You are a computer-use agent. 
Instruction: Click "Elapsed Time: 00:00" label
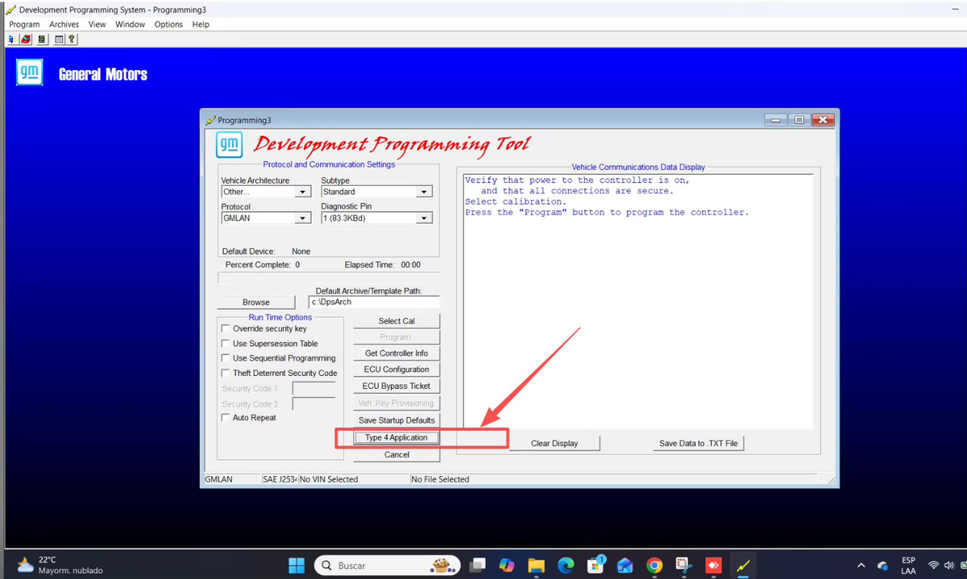coord(382,265)
